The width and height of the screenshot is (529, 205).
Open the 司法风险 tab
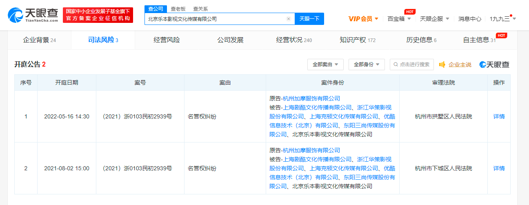[x=103, y=40]
